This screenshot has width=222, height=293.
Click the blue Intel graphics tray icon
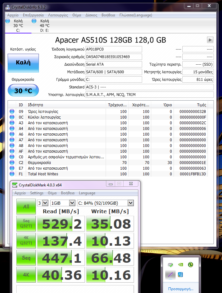tap(180, 275)
